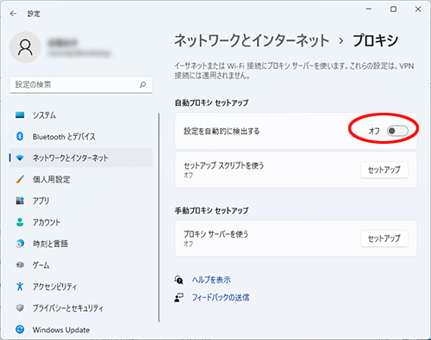
Task: Click セットアップ for プロキシ サーバーを使う
Action: (384, 238)
